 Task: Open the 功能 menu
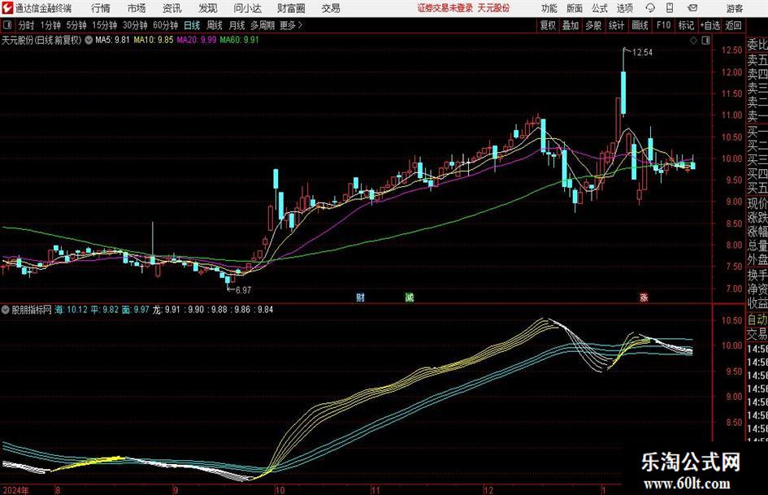pyautogui.click(x=549, y=8)
